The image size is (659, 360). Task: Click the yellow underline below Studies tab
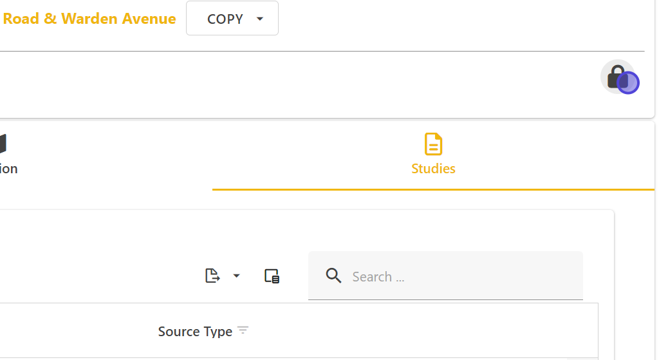433,189
